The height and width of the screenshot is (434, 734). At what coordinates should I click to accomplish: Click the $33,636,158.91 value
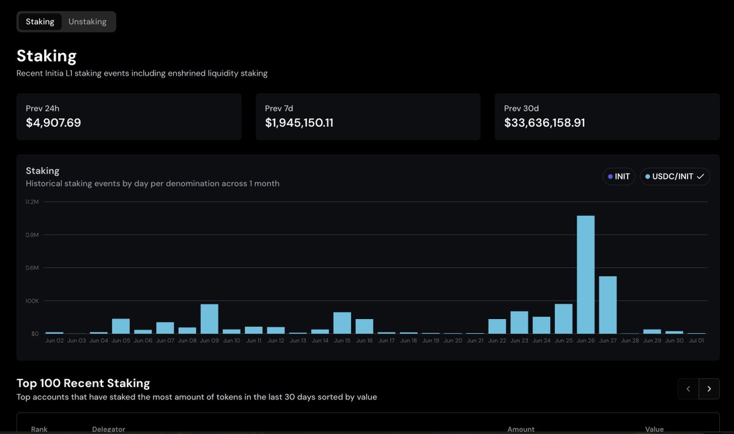544,123
